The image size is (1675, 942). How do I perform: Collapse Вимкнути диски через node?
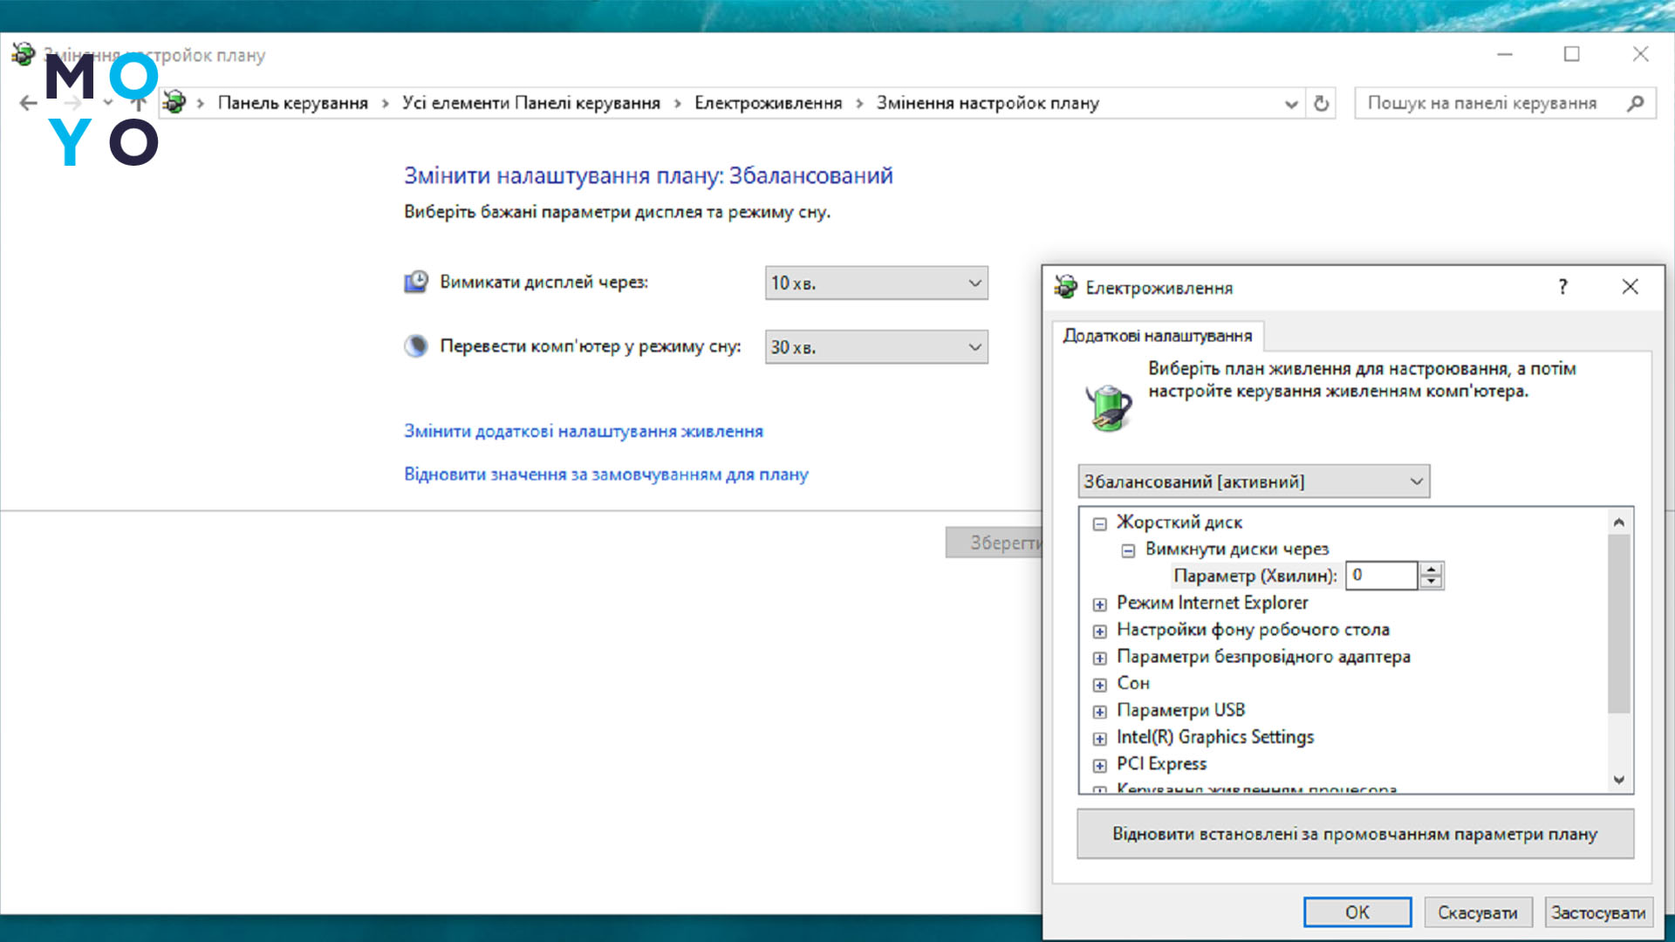pos(1128,550)
